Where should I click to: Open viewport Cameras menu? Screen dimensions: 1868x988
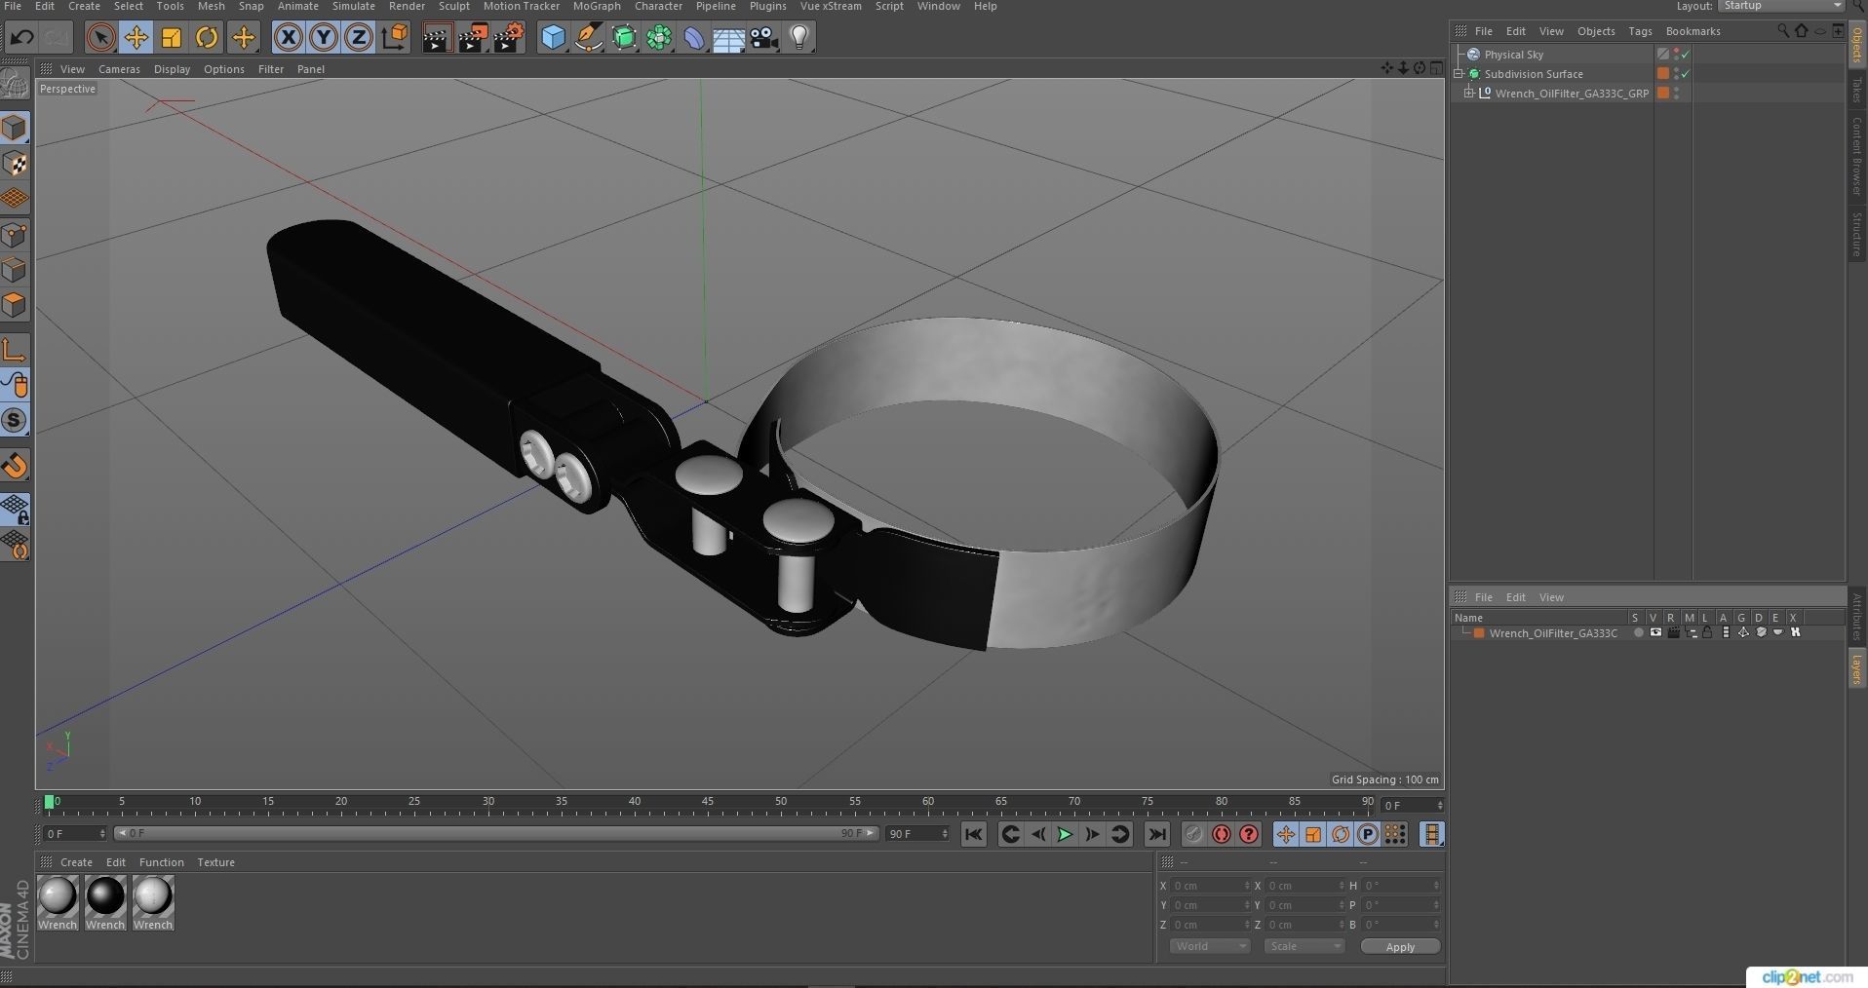(x=119, y=69)
